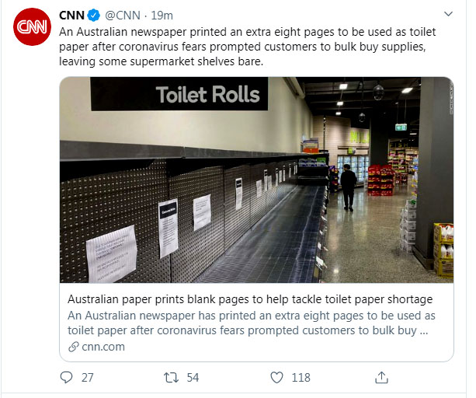This screenshot has height=398, width=476.
Task: Click the 27 replies count
Action: (x=87, y=378)
